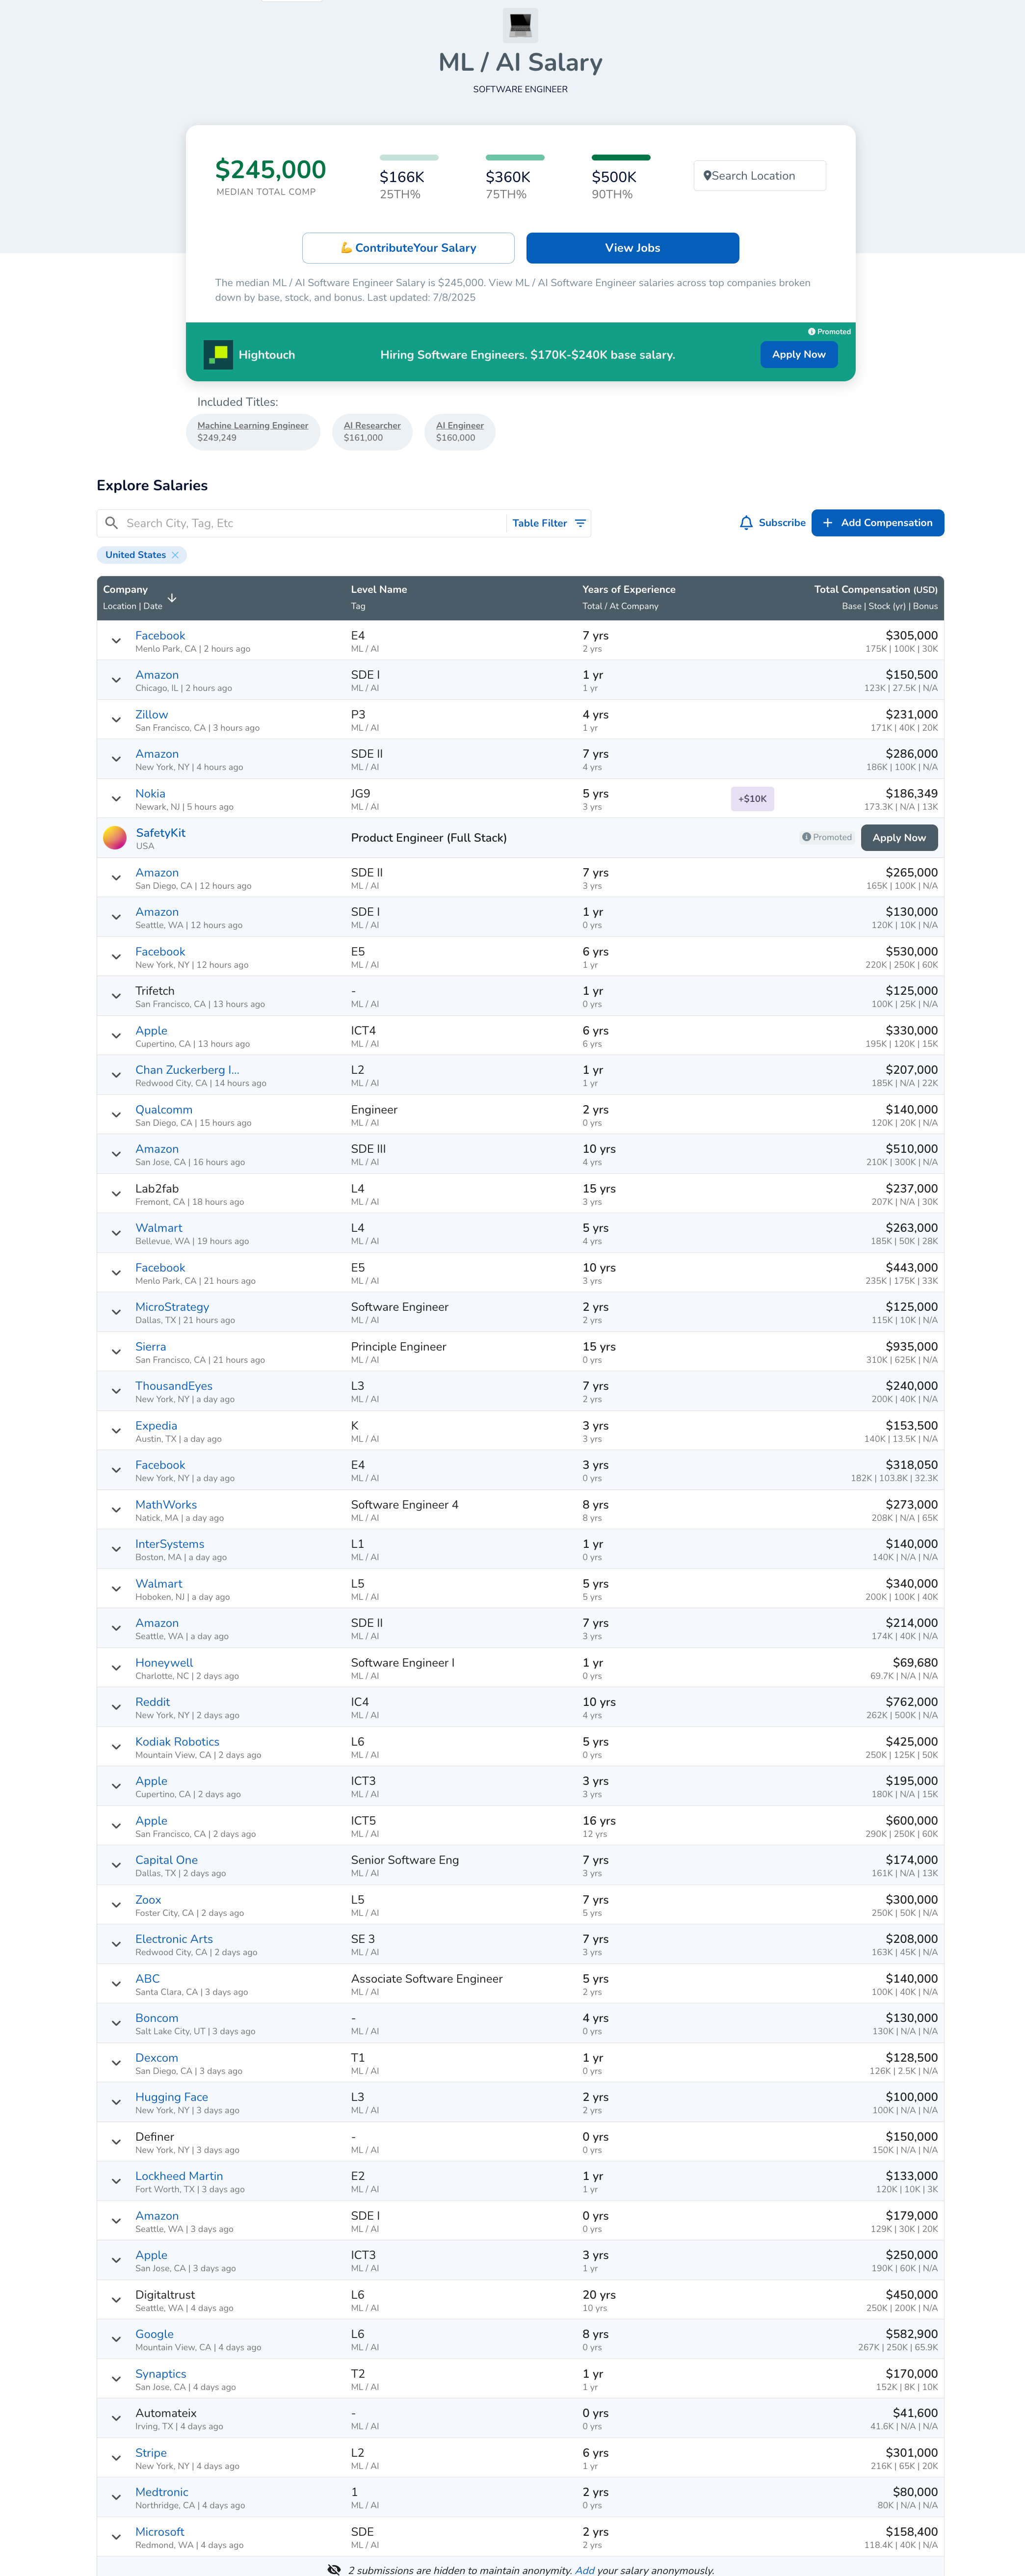Open the Search Location field

tap(760, 176)
